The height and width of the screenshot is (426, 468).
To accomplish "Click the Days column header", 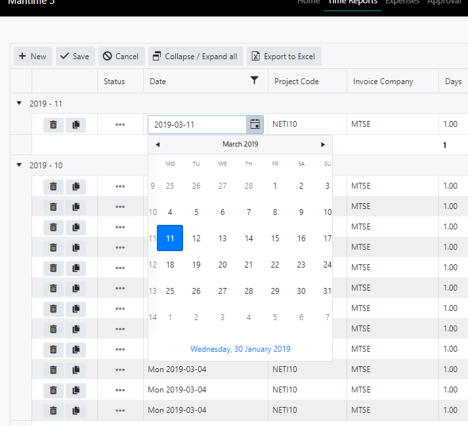I will click(453, 82).
